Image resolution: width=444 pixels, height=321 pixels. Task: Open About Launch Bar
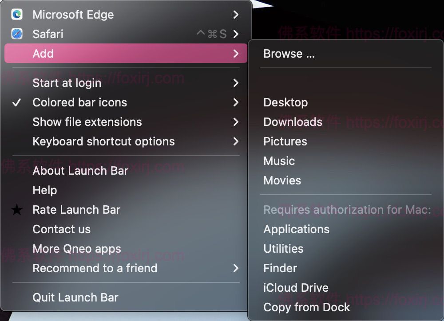80,171
